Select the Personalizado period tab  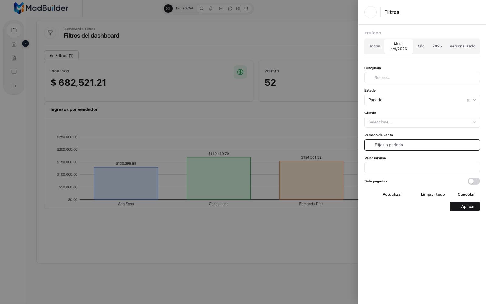[462, 46]
